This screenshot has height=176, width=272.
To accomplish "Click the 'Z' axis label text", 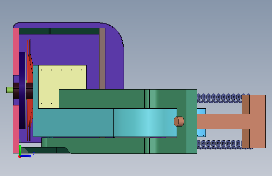I will point(34,154).
